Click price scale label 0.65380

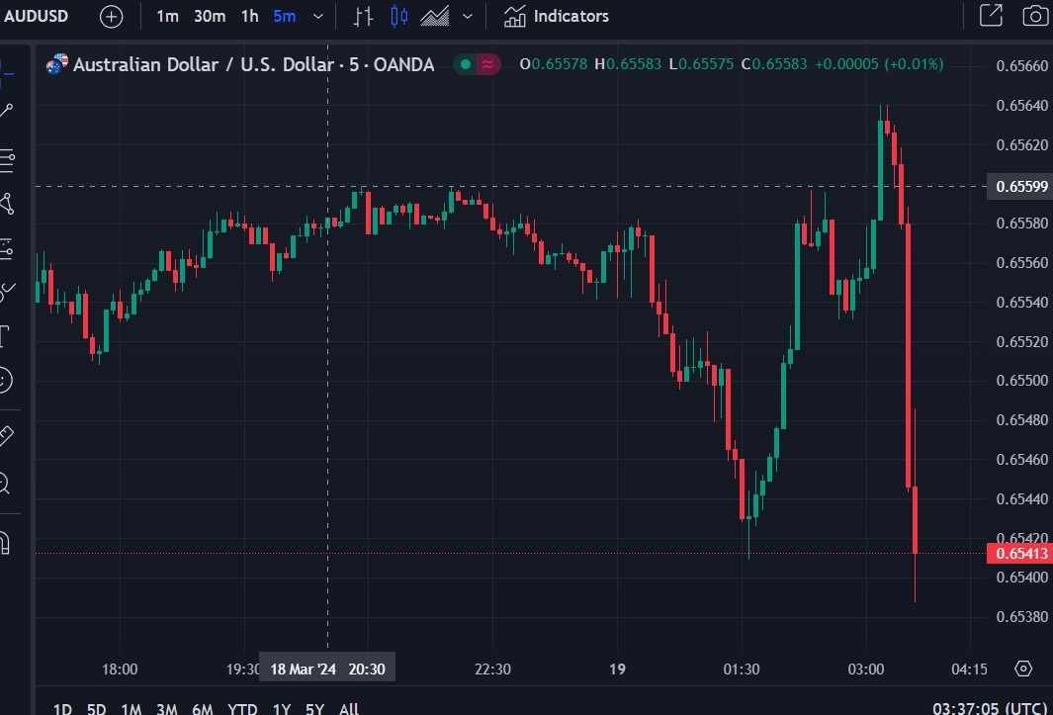coord(1022,616)
